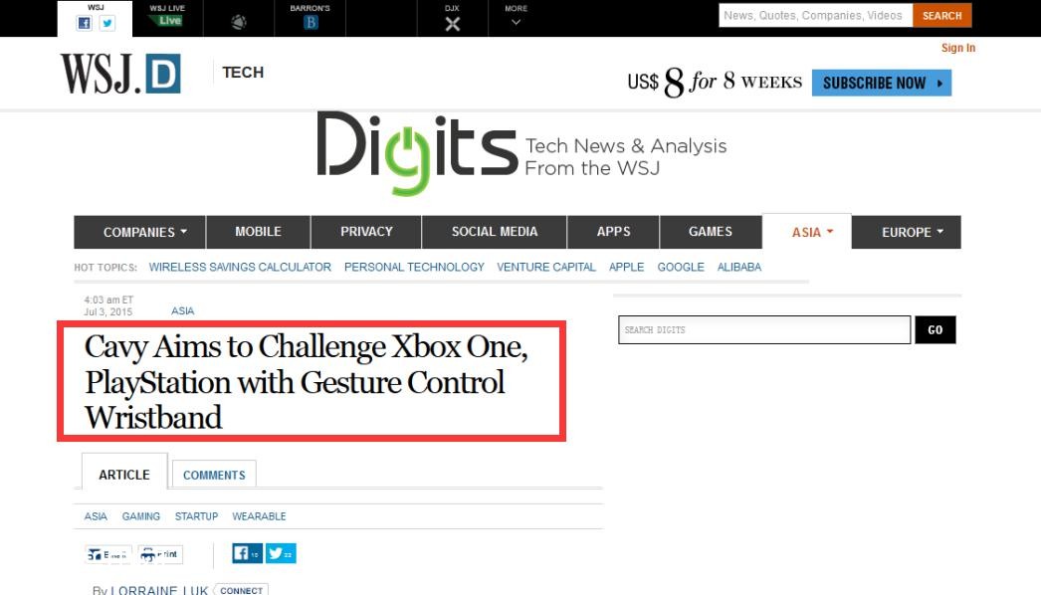Click the orange SEARCH button
This screenshot has height=595, width=1041.
point(942,15)
